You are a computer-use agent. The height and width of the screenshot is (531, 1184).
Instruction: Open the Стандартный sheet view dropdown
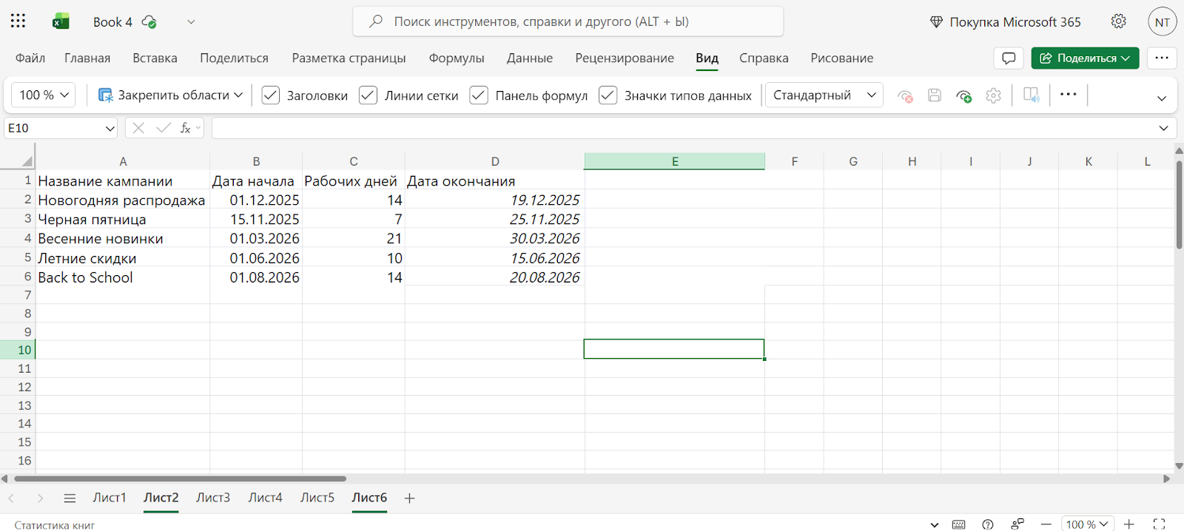click(x=824, y=95)
